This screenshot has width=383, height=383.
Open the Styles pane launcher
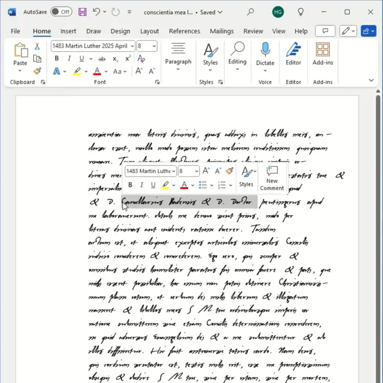[220, 82]
